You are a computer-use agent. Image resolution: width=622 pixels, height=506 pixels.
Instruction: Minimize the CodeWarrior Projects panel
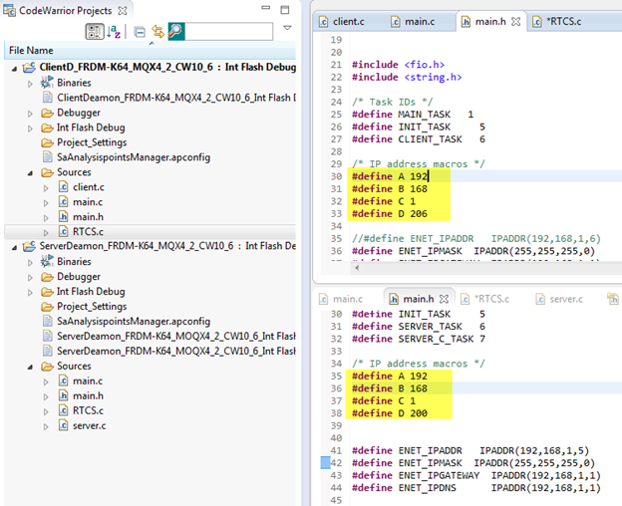pos(265,8)
